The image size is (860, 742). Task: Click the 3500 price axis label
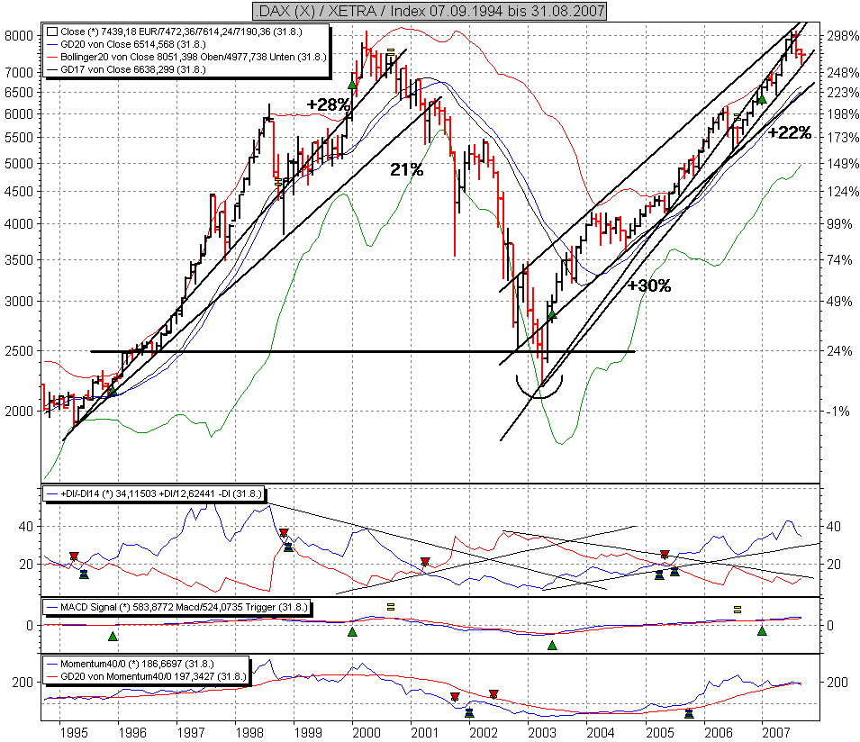pos(19,260)
